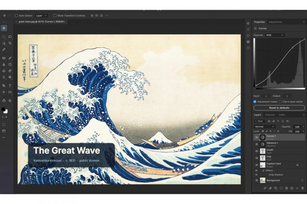Click the upper curve control point
Image resolution: width=307 pixels, height=204 pixels.
pos(293,47)
